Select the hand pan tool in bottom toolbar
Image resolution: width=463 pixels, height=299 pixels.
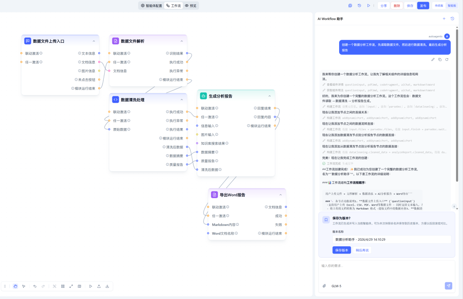pos(15,286)
